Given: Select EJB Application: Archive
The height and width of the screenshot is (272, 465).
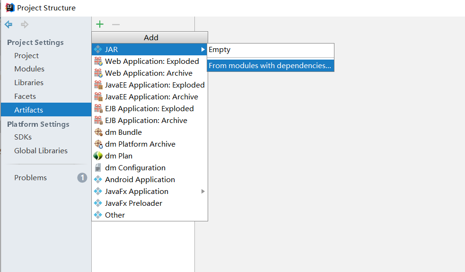Looking at the screenshot, I should [x=150, y=121].
